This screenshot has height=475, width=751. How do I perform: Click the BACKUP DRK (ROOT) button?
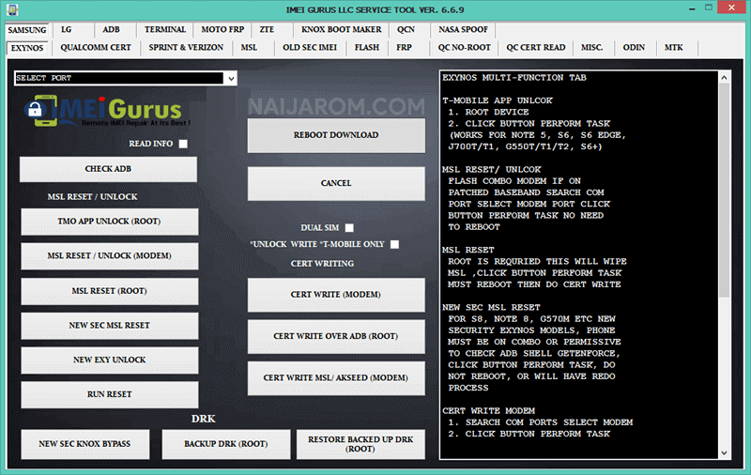[x=226, y=444]
